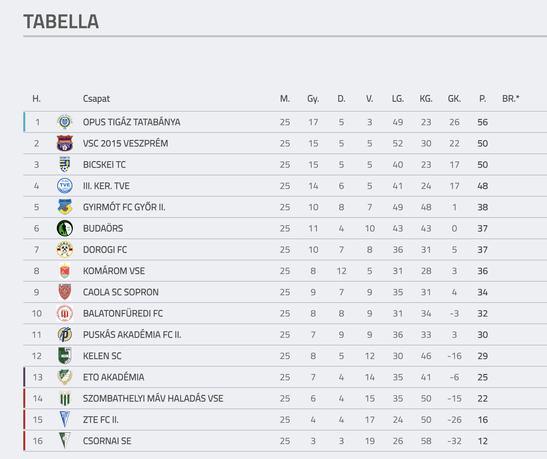Click the Csornai SE team name
This screenshot has width=547, height=459.
tap(107, 441)
